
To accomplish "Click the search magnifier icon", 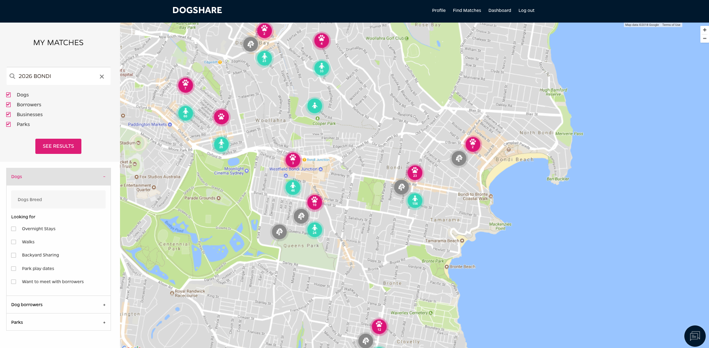I will (x=12, y=76).
